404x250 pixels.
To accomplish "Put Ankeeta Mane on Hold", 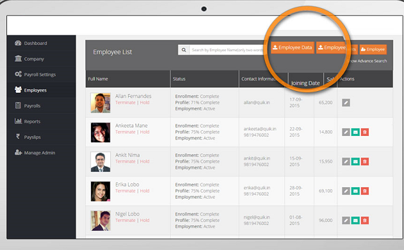I will tap(145, 132).
